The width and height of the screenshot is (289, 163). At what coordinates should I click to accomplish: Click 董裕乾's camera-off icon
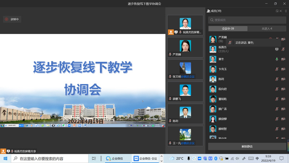283,99
